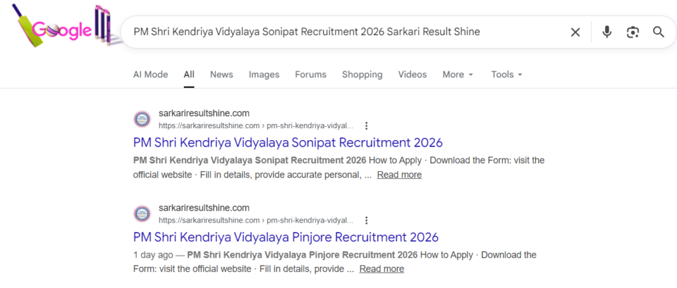Open PM Shri Kendriya Vidyalaya Sonipat Recruitment link
This screenshot has height=288, width=677.
point(288,143)
